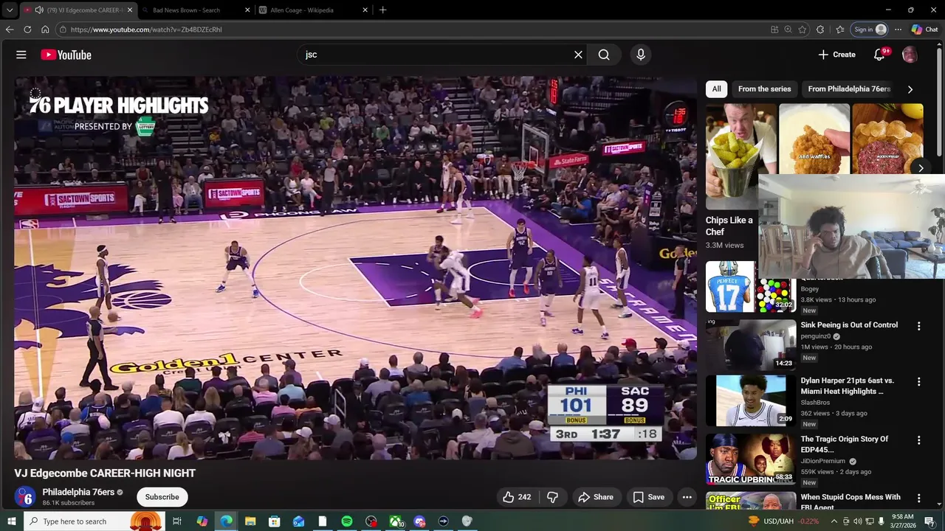Open options for Tragic Origin Story video
This screenshot has width=945, height=531.
[x=919, y=440]
